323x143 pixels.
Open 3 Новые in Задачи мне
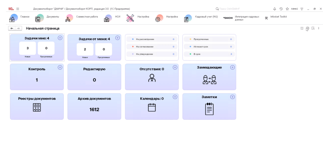point(28,48)
